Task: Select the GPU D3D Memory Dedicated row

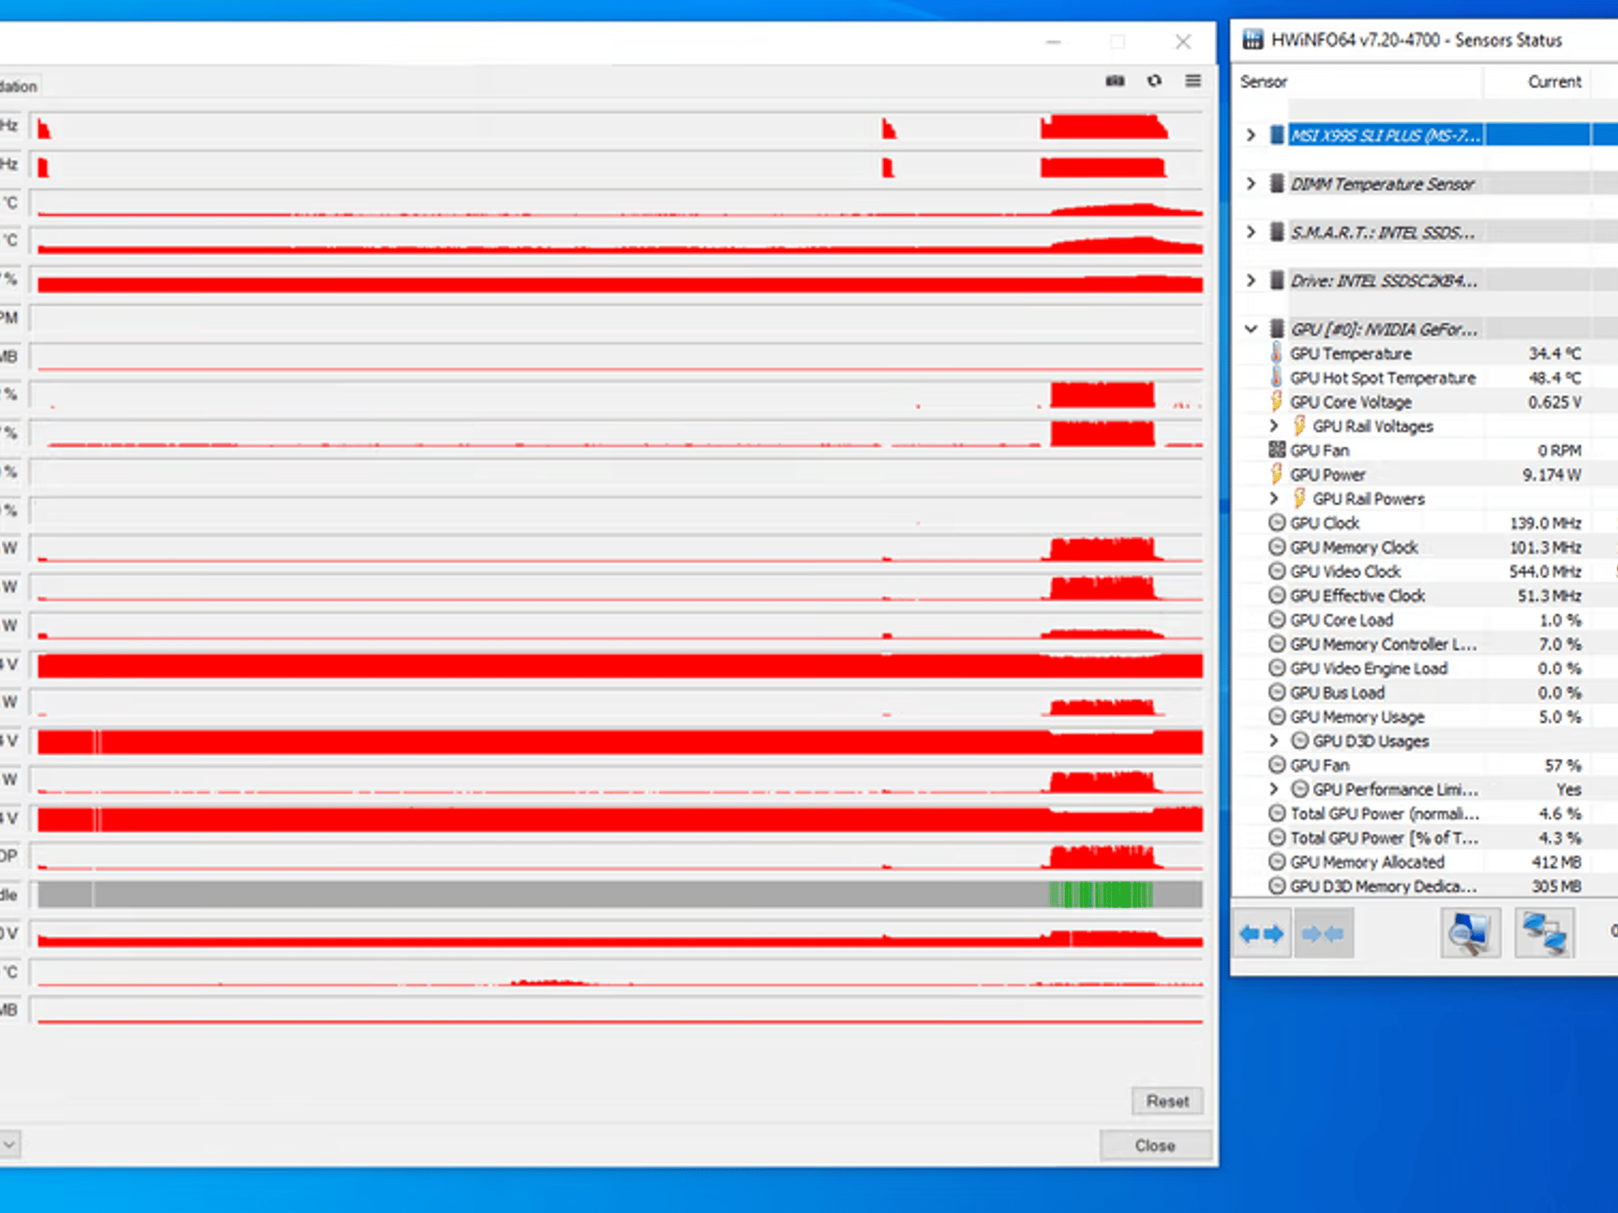Action: 1425,886
